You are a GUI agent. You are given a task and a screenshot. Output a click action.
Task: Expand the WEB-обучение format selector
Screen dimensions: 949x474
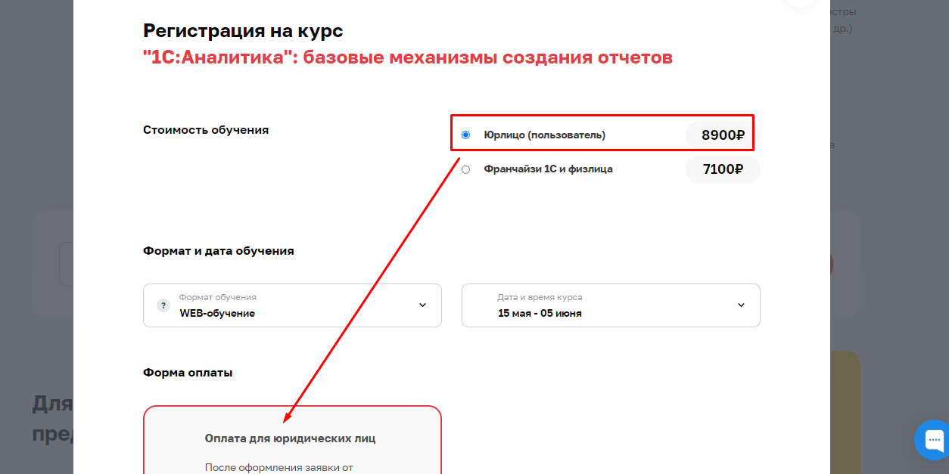pyautogui.click(x=292, y=305)
